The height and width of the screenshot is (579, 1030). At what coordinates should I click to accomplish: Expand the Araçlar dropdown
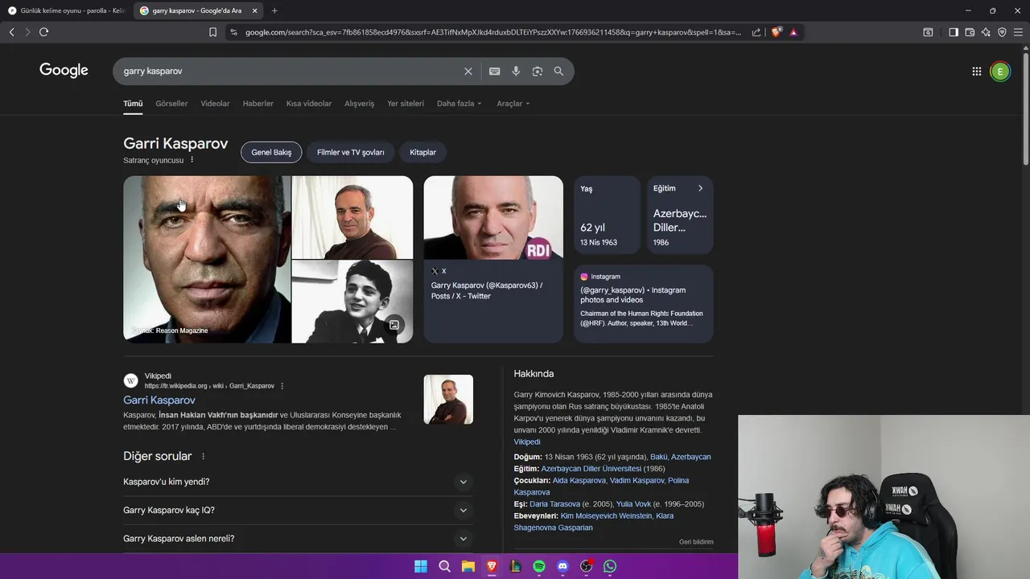pos(513,104)
